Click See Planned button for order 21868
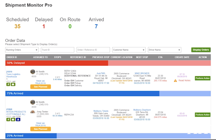 click(x=40, y=129)
